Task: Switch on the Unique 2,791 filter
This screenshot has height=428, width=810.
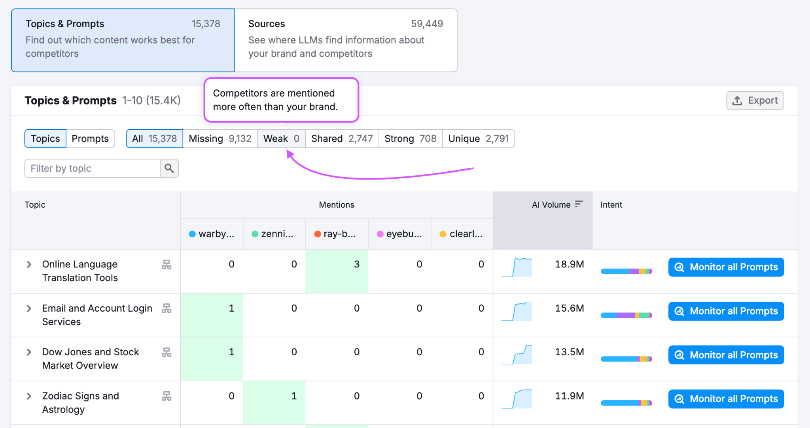Action: (x=479, y=138)
